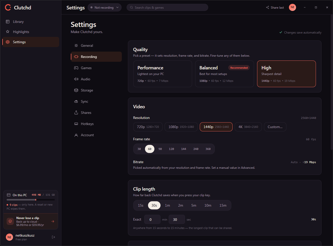Image resolution: width=333 pixels, height=246 pixels.
Task: Click the Search clips & games field
Action: [167, 7]
